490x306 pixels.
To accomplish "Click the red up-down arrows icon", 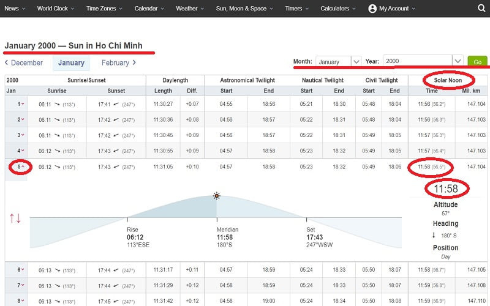I will click(15, 218).
